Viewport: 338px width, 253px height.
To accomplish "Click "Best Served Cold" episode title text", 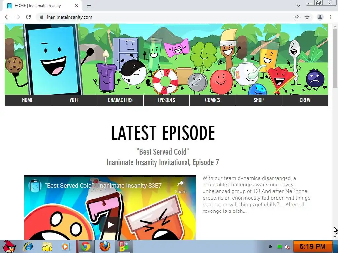I will click(163, 152).
